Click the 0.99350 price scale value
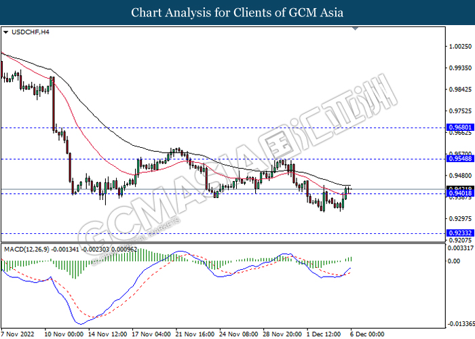This screenshot has height=339, width=475. click(x=461, y=68)
